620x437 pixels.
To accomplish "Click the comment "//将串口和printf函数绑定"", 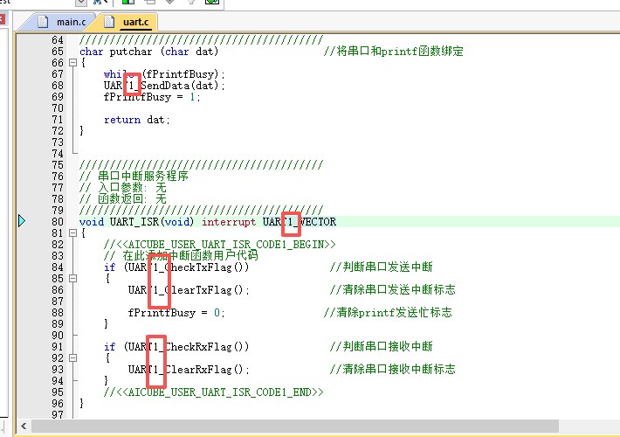I will [x=394, y=52].
